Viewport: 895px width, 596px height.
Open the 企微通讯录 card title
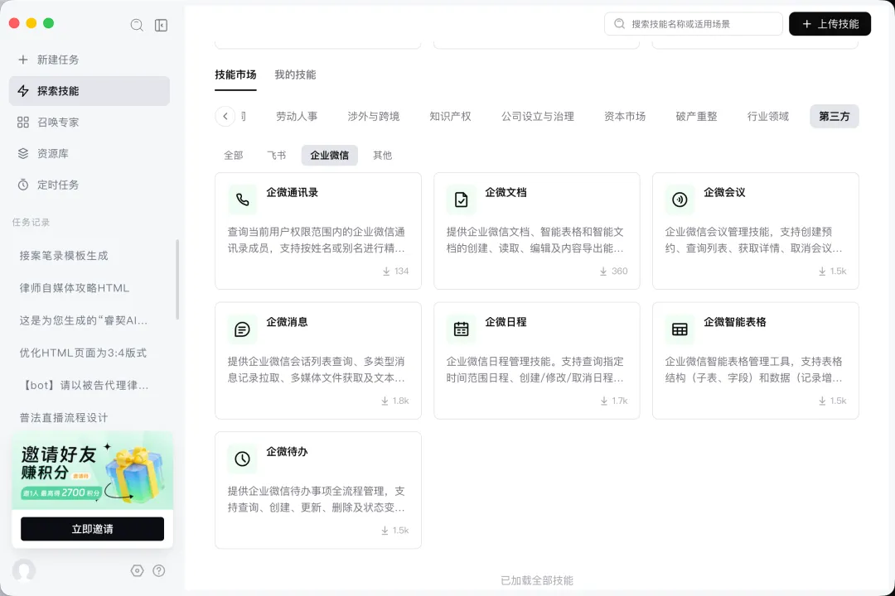coord(293,192)
